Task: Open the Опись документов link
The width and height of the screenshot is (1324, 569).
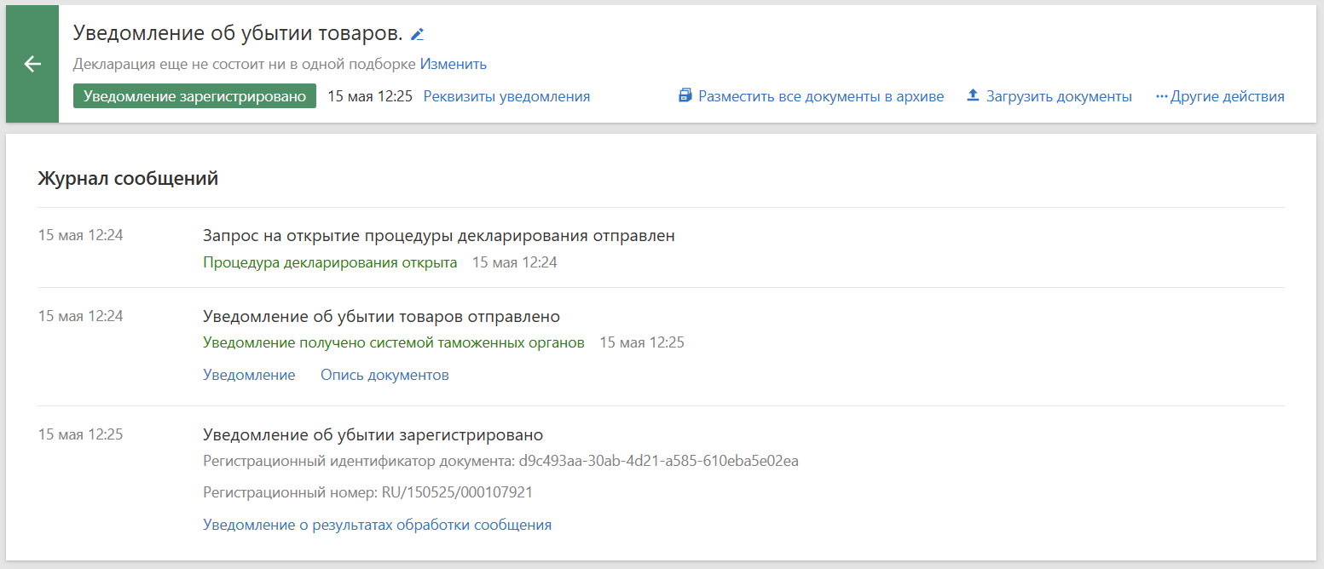Action: (x=384, y=375)
